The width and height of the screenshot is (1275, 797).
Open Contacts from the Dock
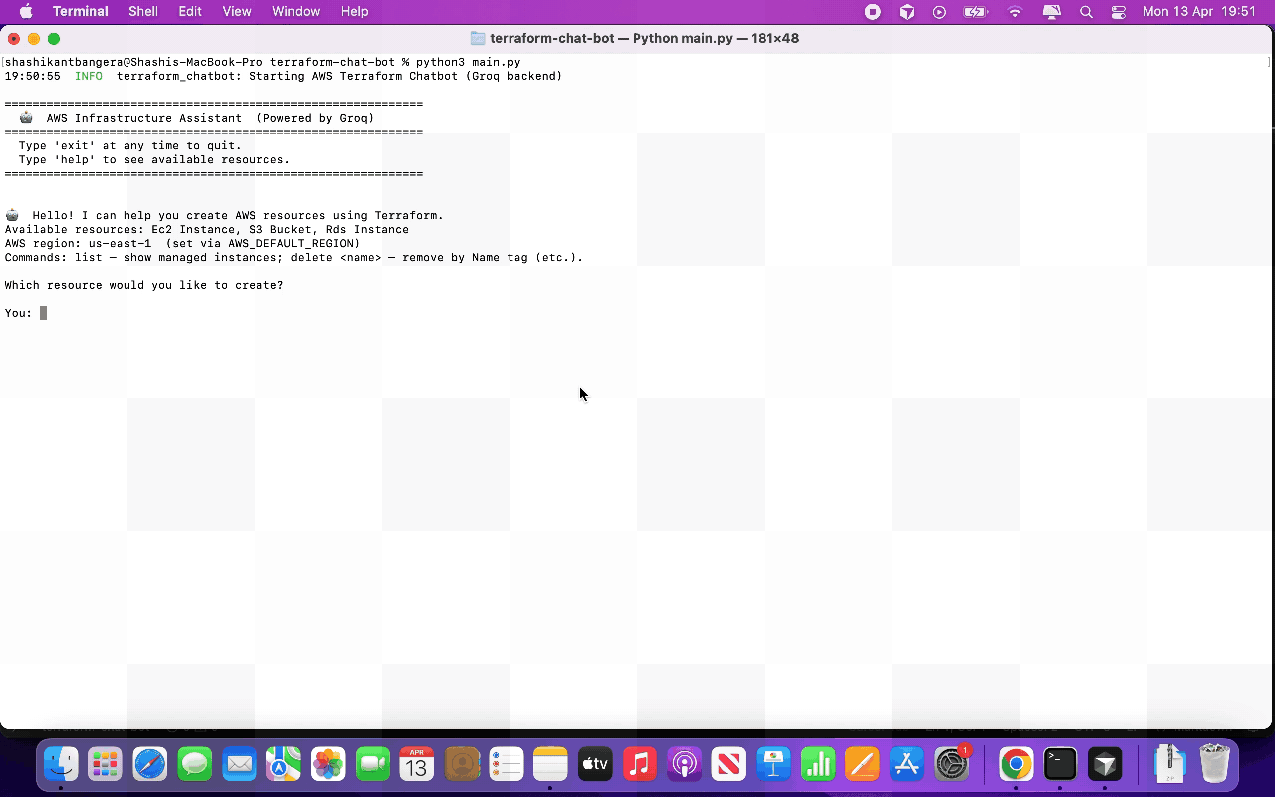pyautogui.click(x=462, y=763)
